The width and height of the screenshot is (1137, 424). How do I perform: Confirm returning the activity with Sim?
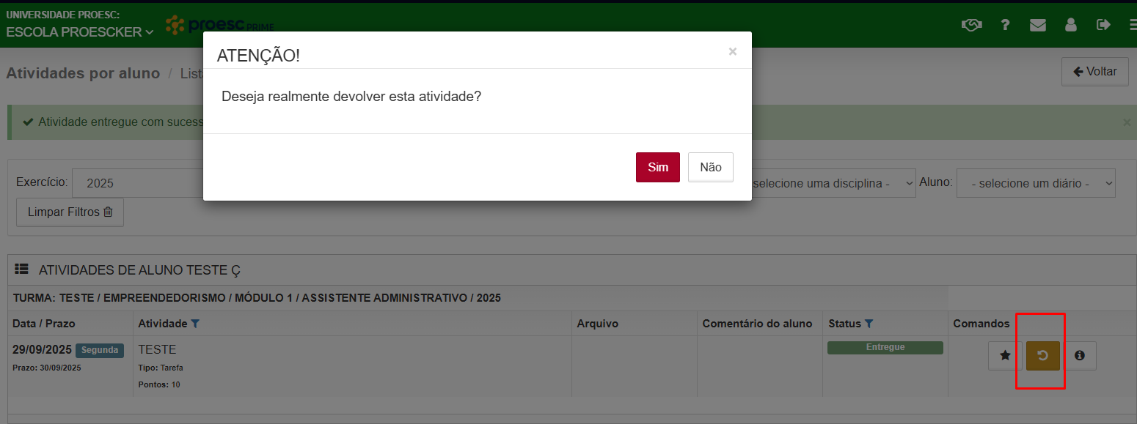657,167
